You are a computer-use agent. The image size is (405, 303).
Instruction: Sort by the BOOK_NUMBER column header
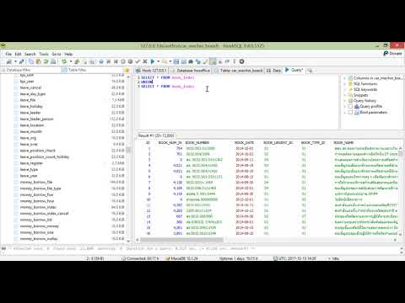pos(197,143)
